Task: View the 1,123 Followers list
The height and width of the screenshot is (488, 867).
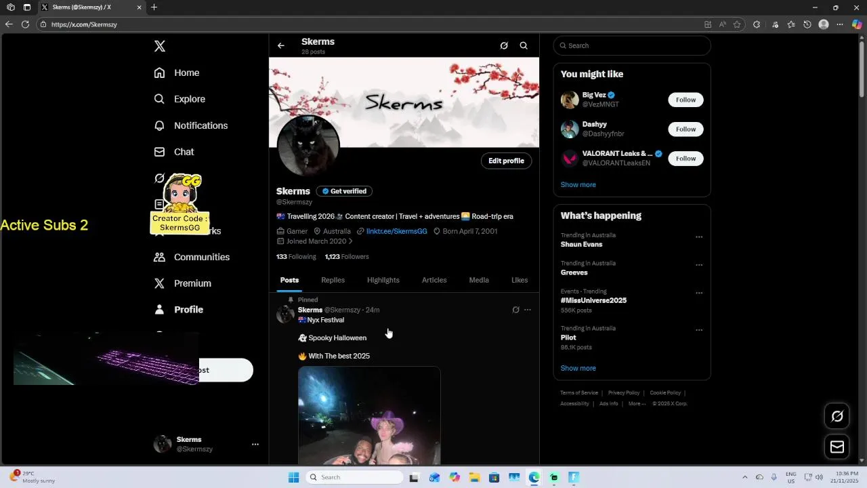Action: 347,257
